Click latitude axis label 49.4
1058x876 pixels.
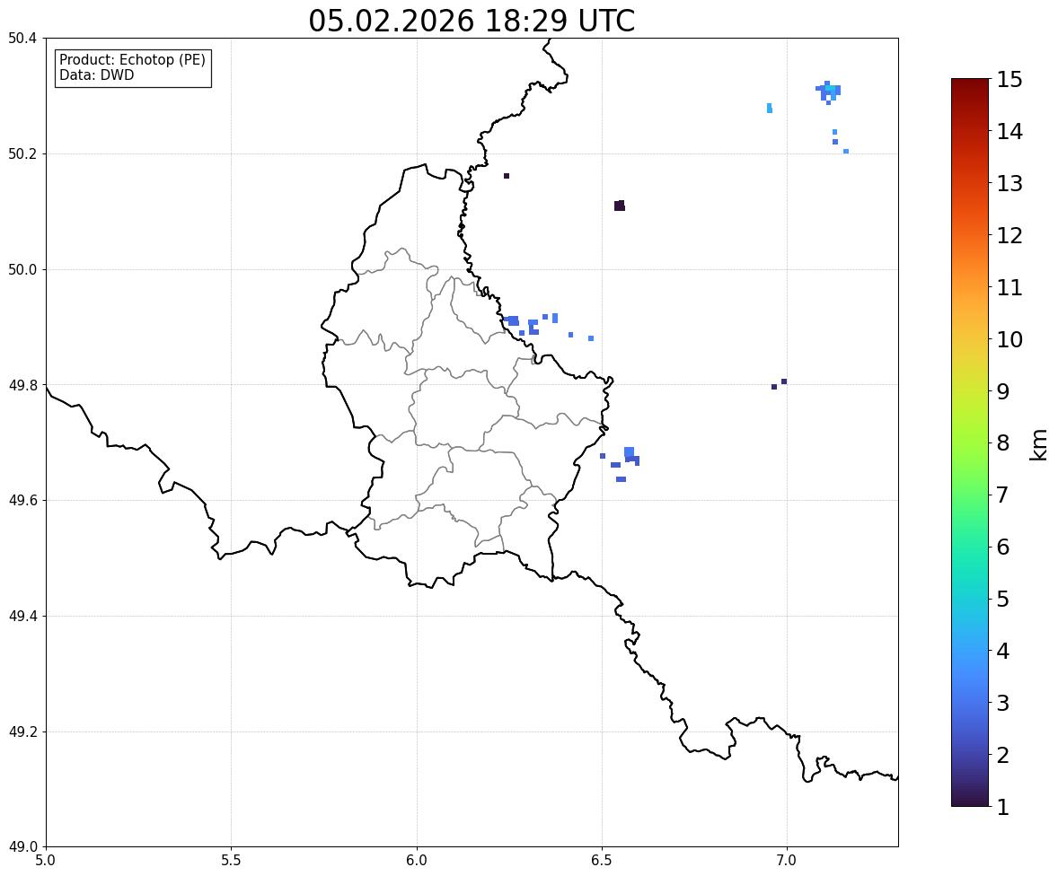tap(22, 616)
